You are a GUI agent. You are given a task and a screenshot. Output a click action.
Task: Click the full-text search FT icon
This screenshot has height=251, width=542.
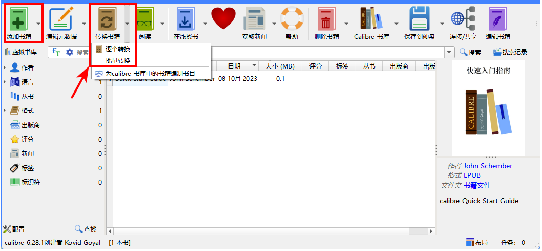tap(56, 52)
